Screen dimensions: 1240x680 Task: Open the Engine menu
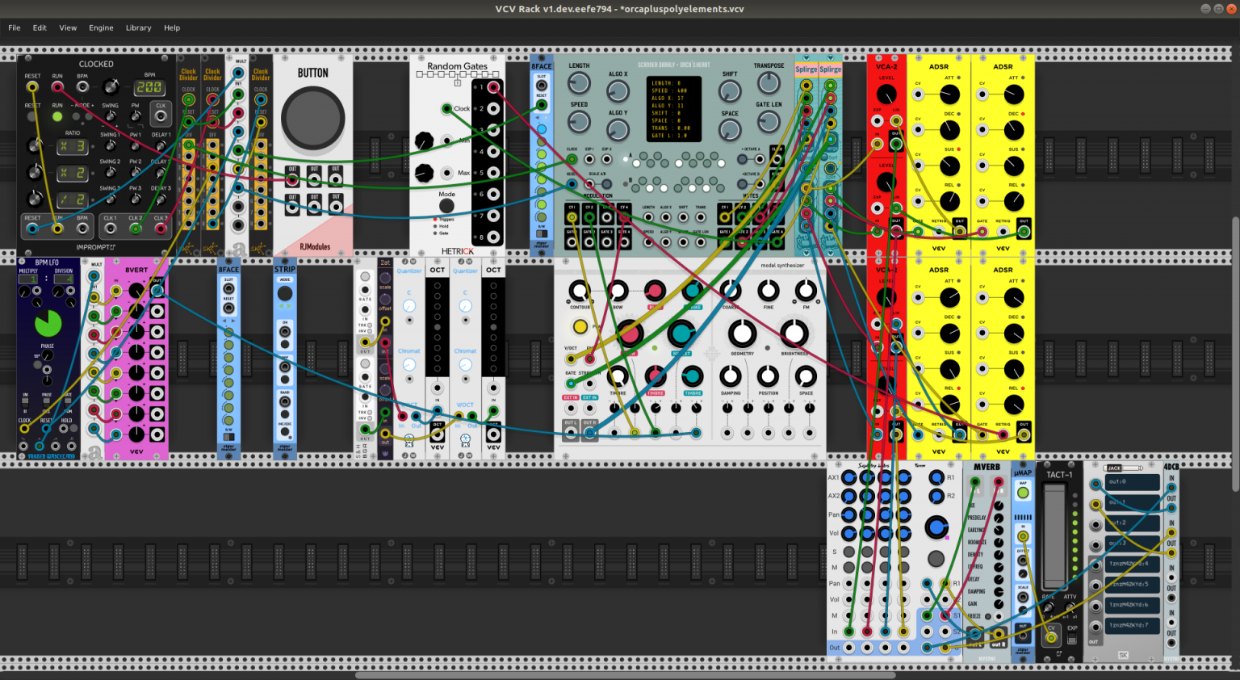101,27
